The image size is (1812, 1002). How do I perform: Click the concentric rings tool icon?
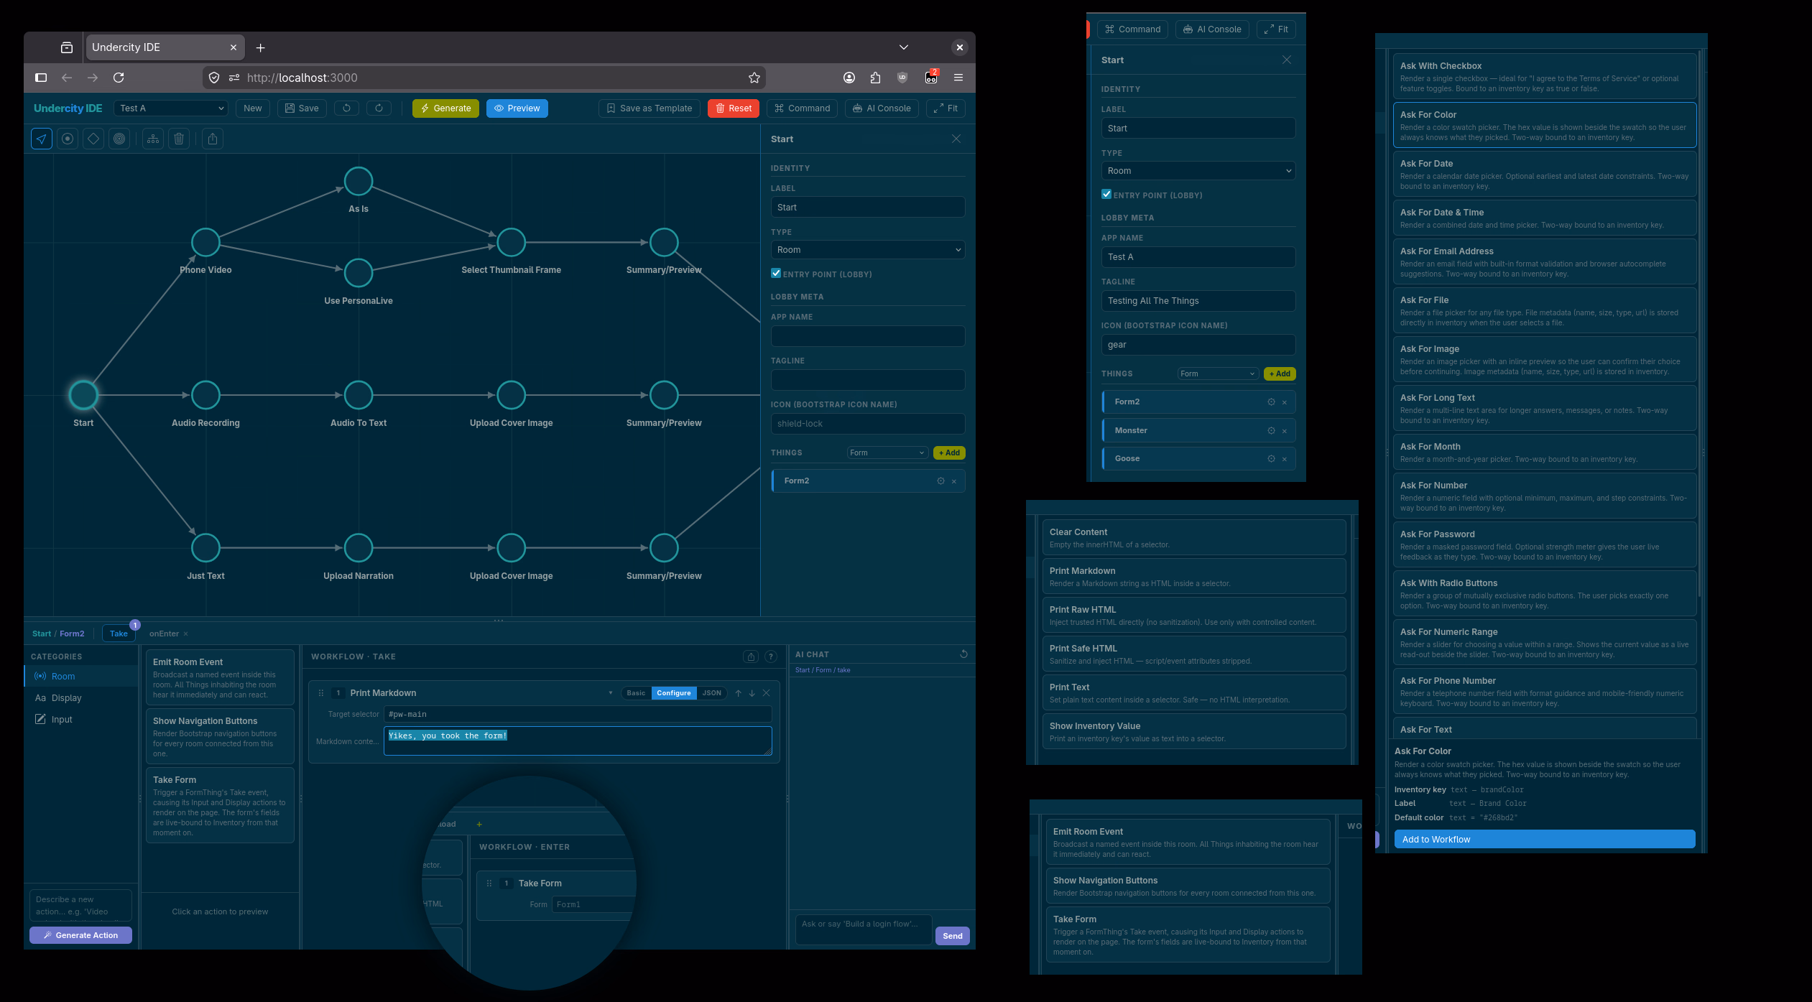(119, 139)
